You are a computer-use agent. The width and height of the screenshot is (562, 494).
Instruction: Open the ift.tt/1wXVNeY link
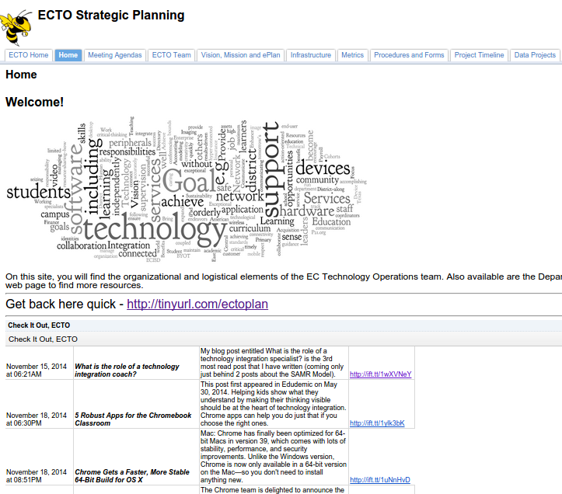coord(380,374)
